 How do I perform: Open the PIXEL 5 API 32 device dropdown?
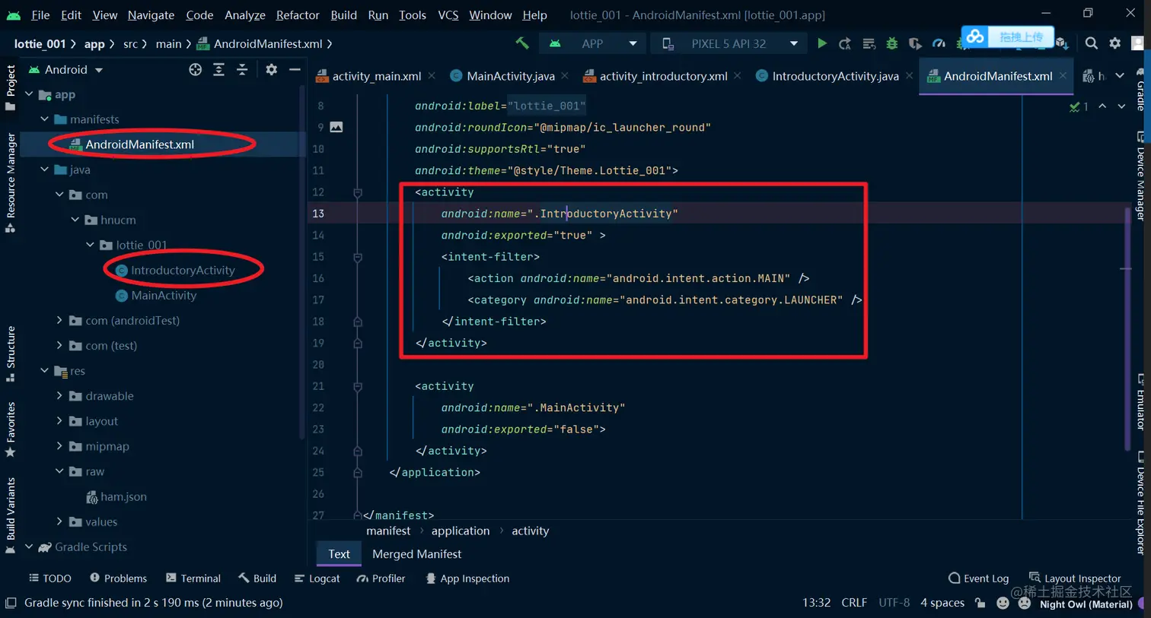[729, 43]
